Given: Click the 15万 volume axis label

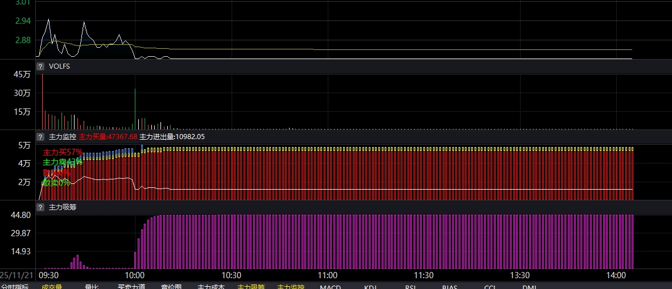Looking at the screenshot, I should (22, 112).
